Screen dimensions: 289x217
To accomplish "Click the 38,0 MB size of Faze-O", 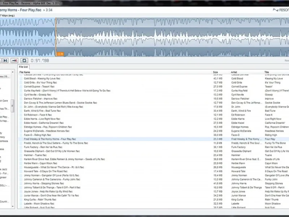I will click(x=218, y=135).
